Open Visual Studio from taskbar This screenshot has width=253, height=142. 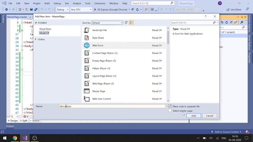(x=25, y=138)
